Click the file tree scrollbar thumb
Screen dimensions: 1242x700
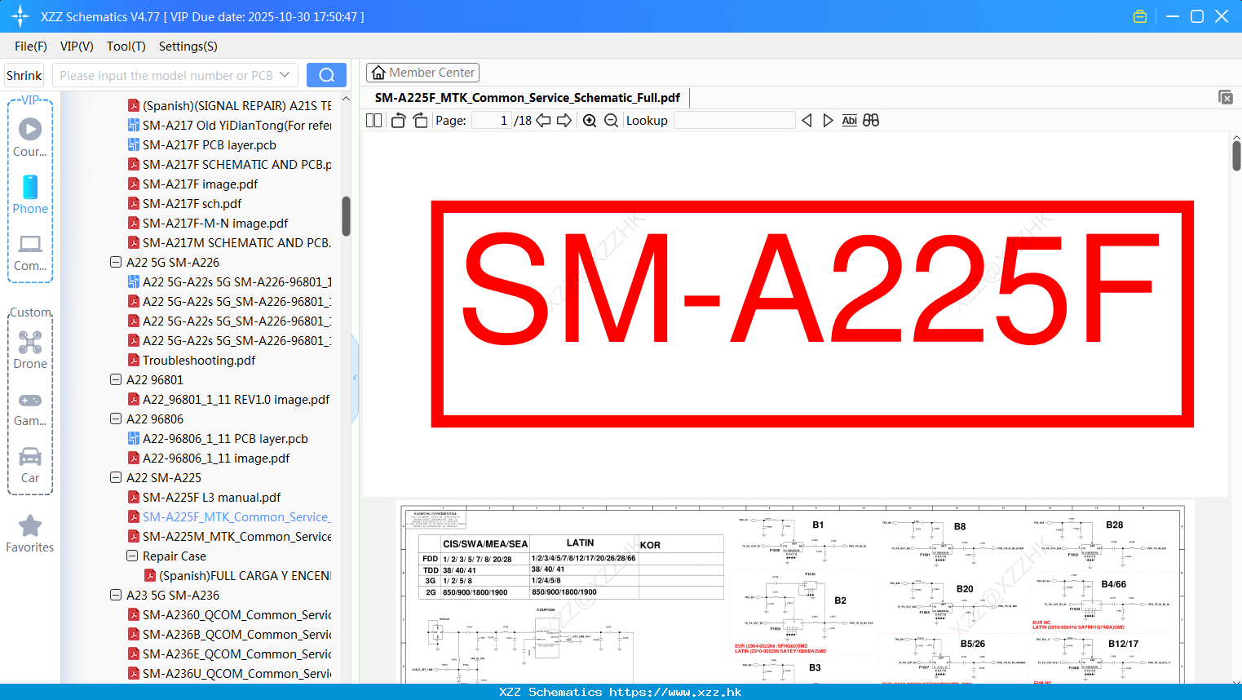tap(346, 216)
